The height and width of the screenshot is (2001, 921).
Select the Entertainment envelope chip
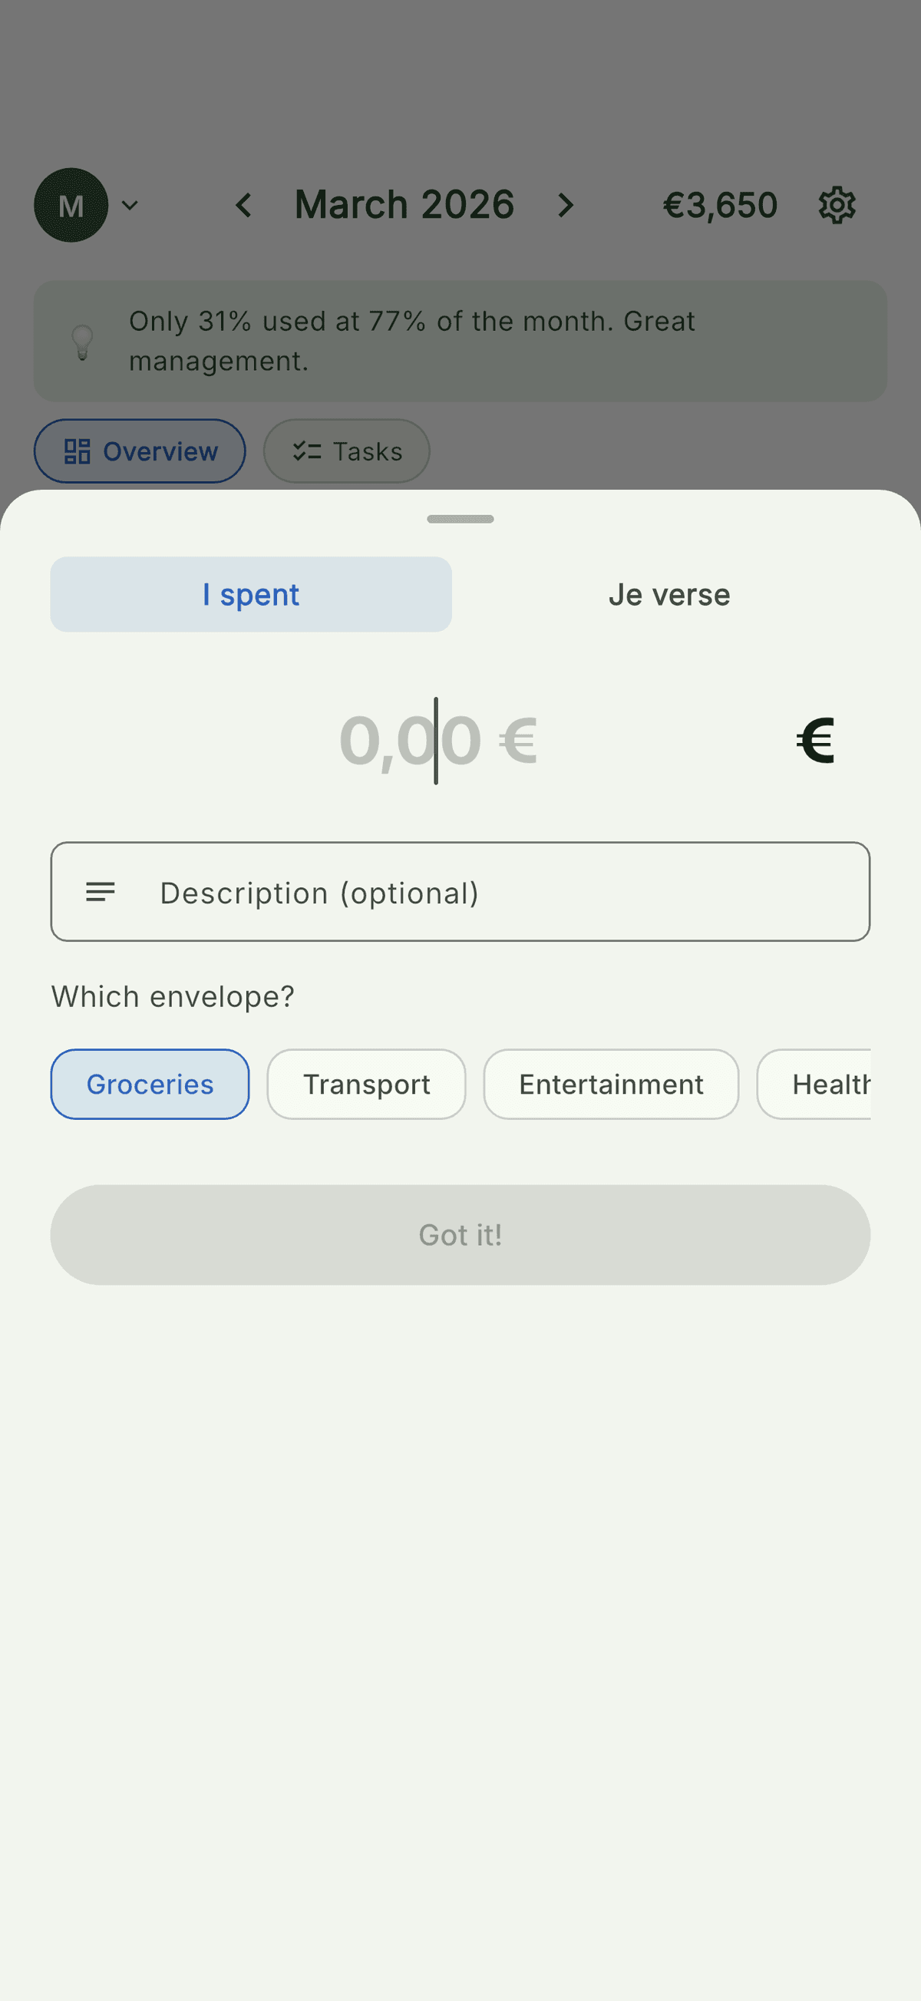611,1084
